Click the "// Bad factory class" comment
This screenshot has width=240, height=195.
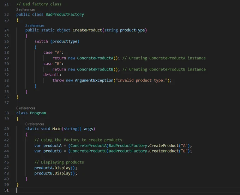[39, 4]
